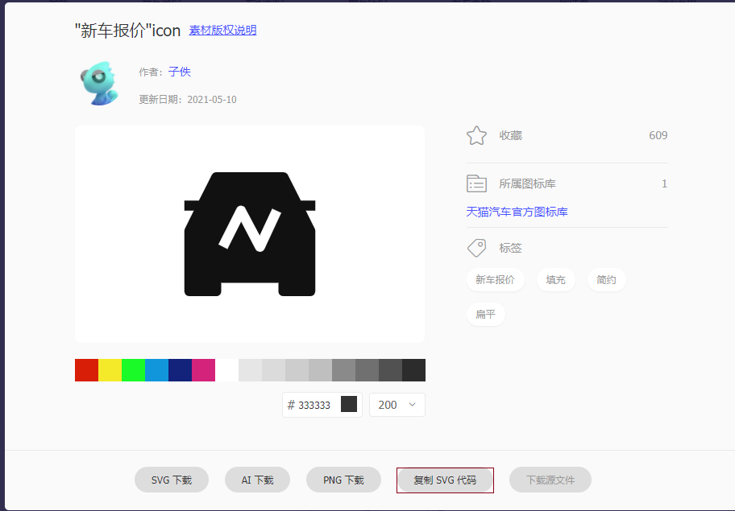Open 天猫汽车官方图标库 library link
The width and height of the screenshot is (735, 511).
coord(517,212)
